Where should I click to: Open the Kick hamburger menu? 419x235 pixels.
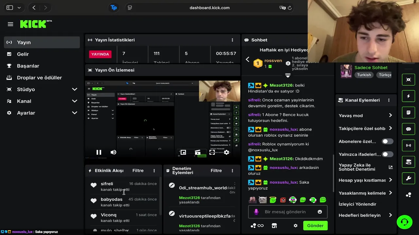click(x=10, y=24)
